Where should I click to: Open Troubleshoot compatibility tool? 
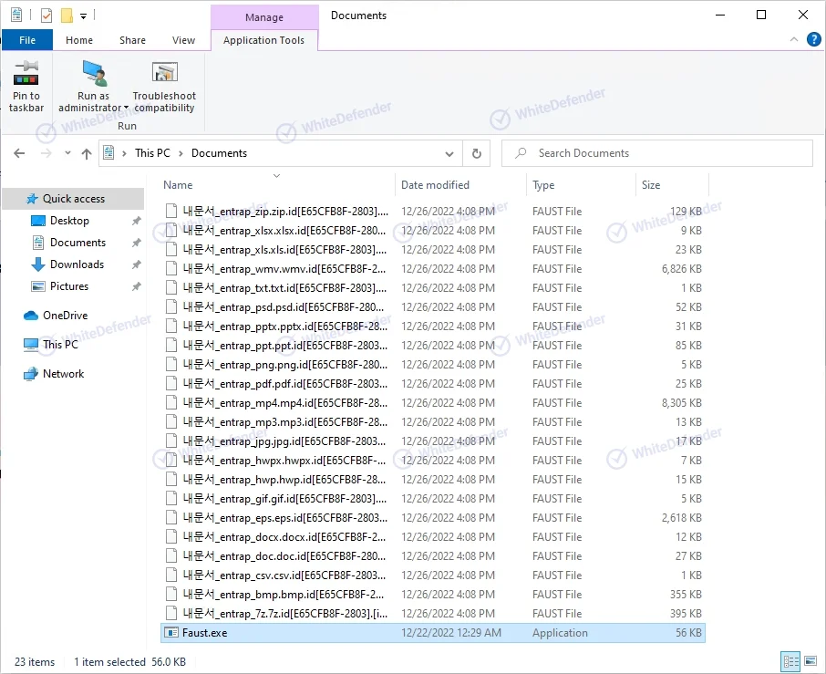(164, 74)
